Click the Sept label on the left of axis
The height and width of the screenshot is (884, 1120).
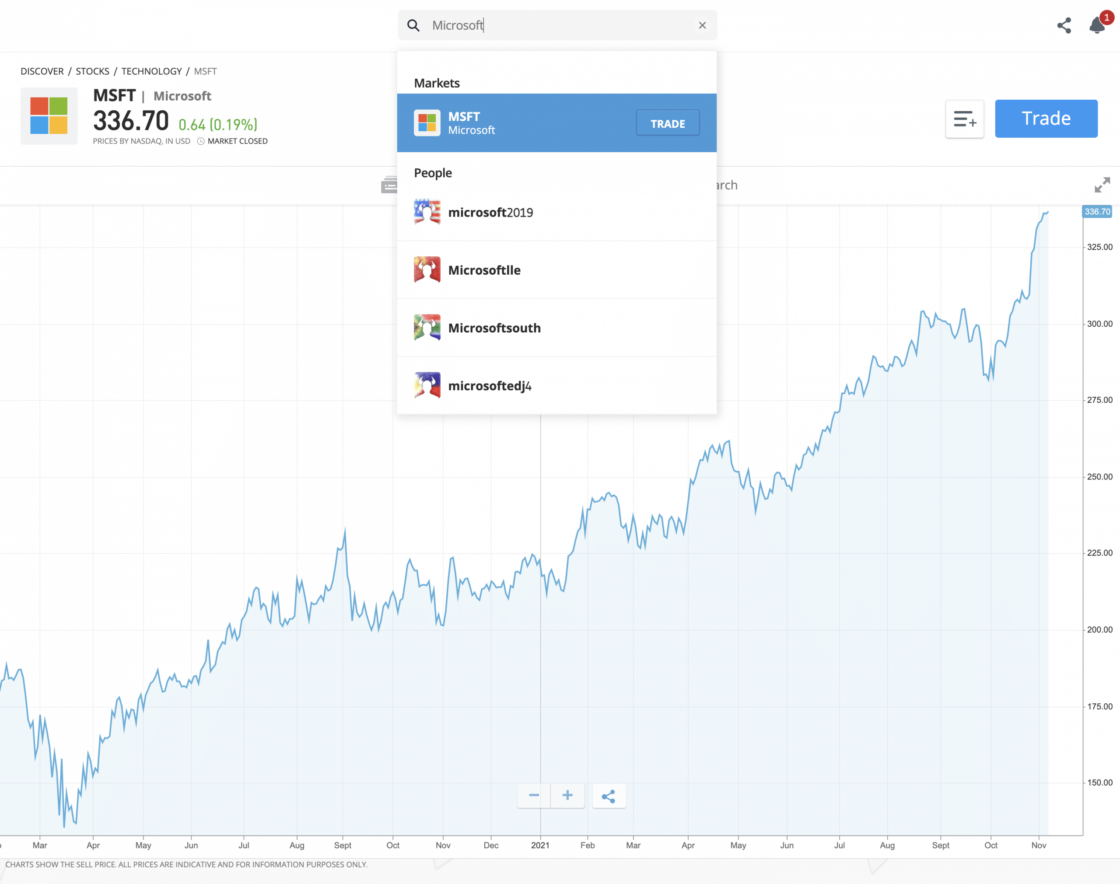[x=342, y=845]
